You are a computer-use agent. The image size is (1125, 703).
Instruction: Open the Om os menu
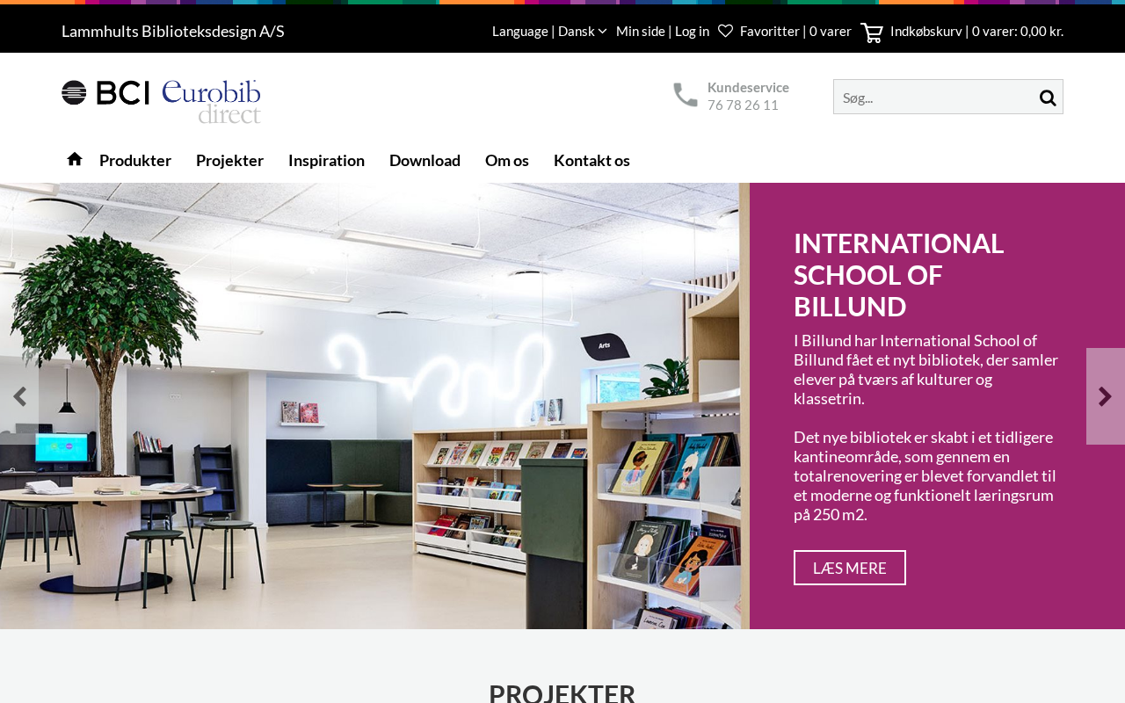point(507,160)
